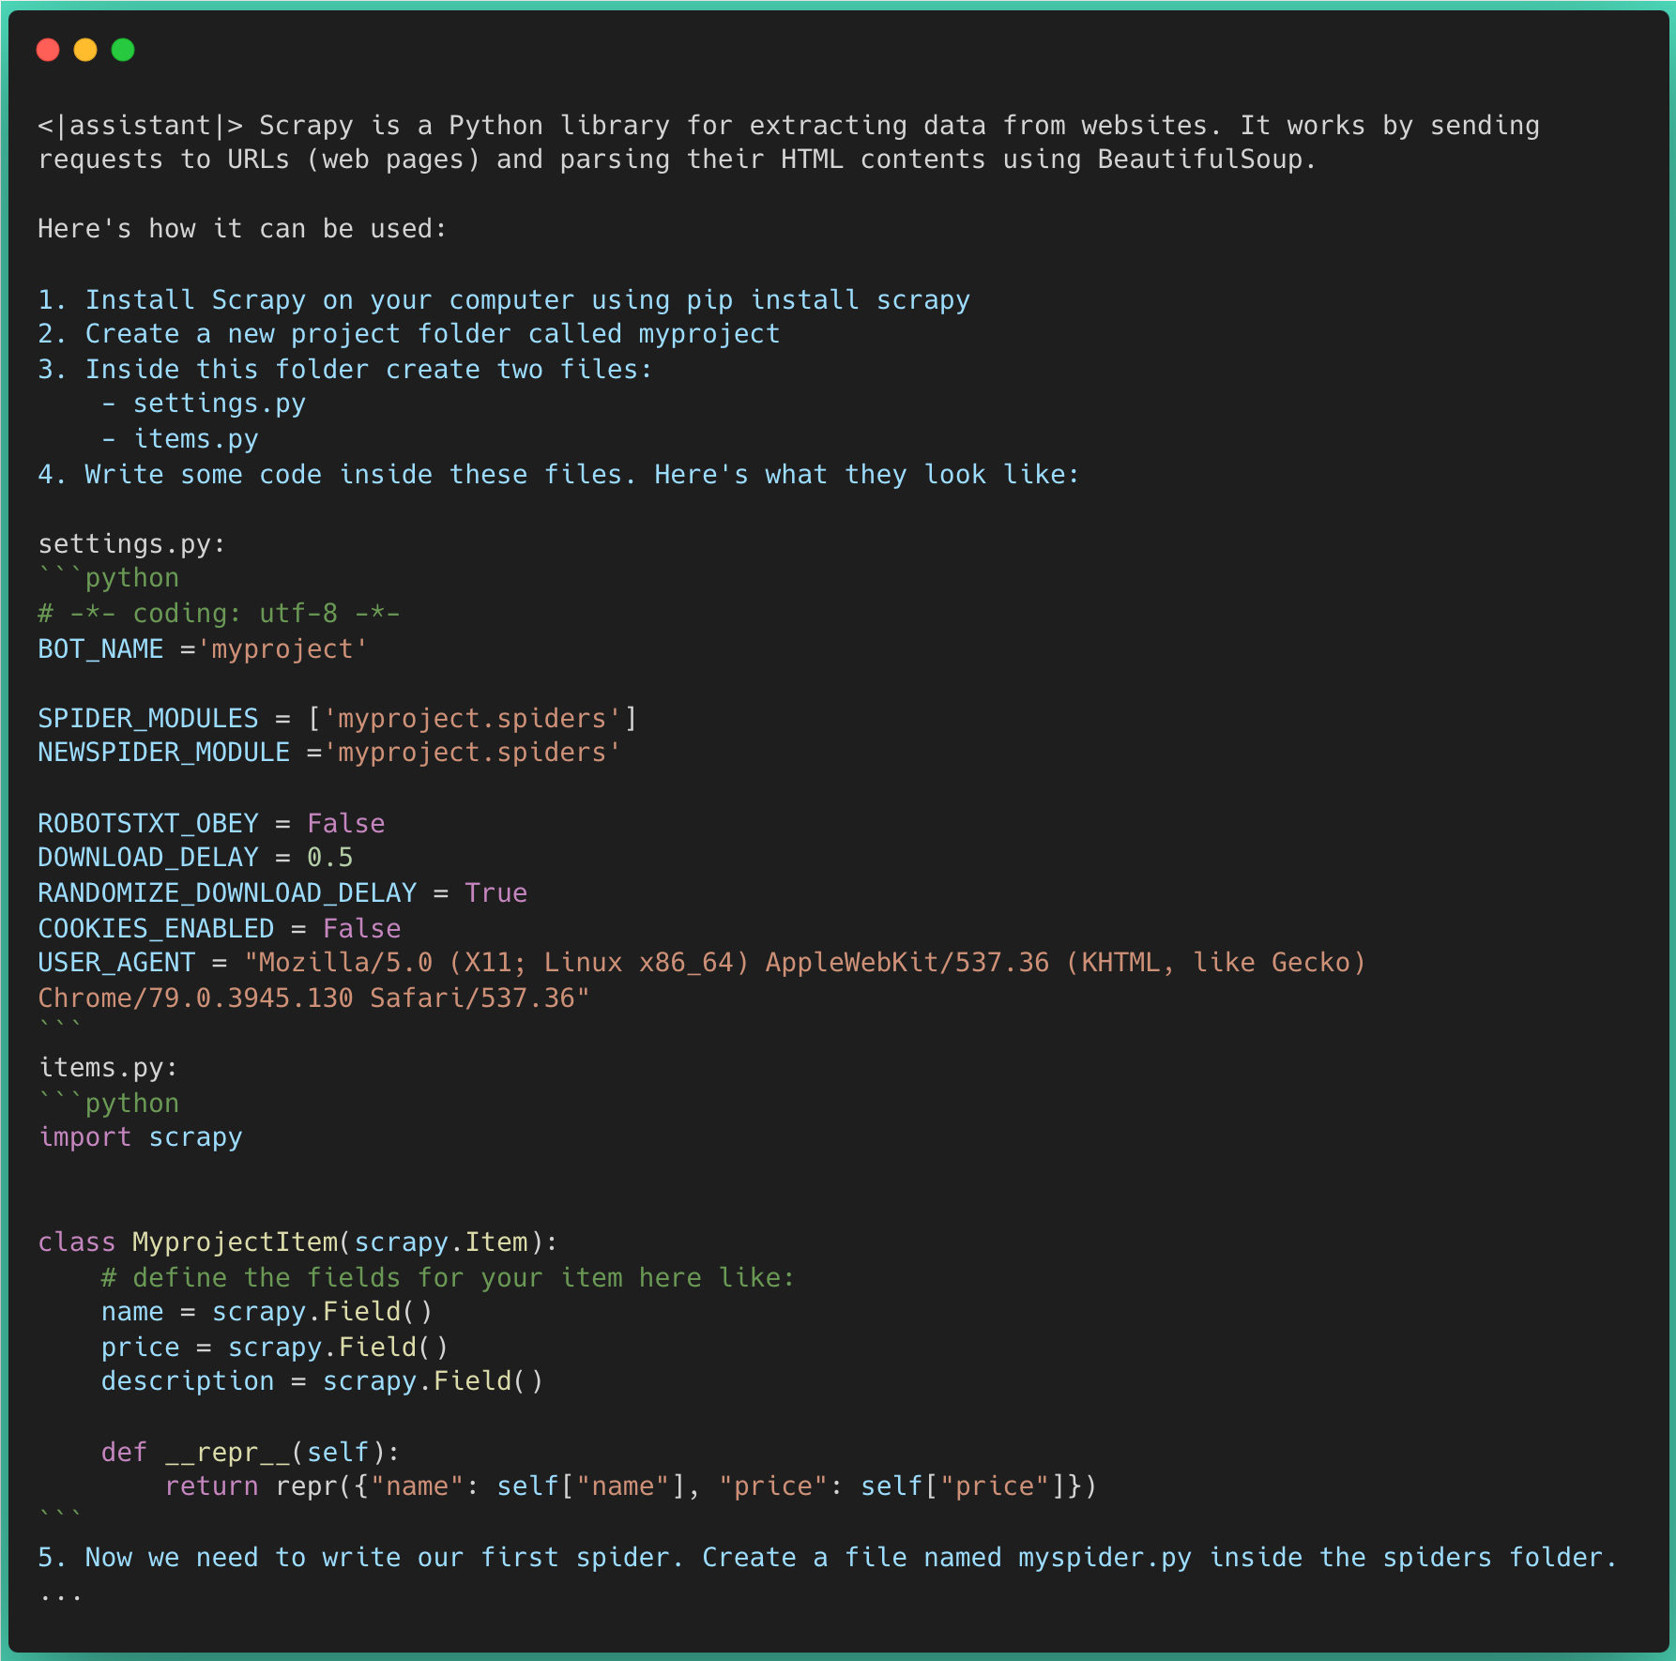This screenshot has height=1661, width=1676.
Task: Click the MyprojectItem class name
Action: click(x=235, y=1242)
